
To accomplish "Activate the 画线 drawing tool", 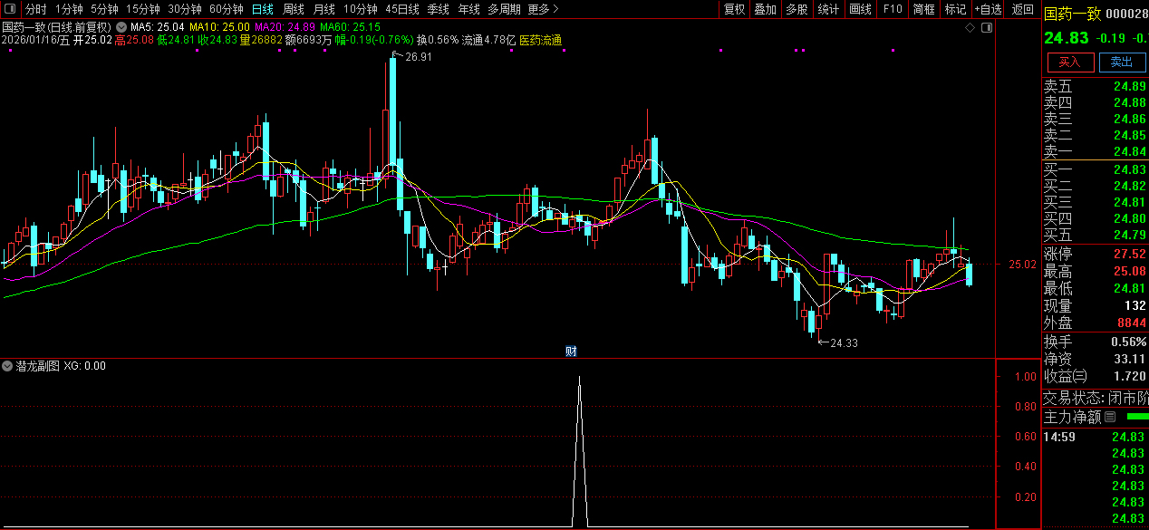I will tap(861, 9).
